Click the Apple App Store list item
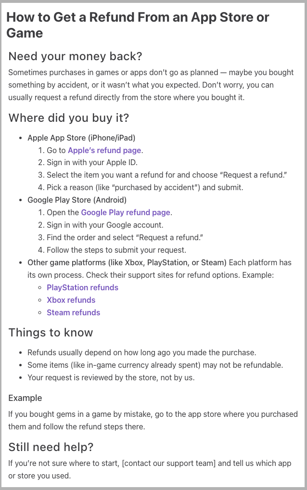This screenshot has height=490, width=307. tap(81, 138)
